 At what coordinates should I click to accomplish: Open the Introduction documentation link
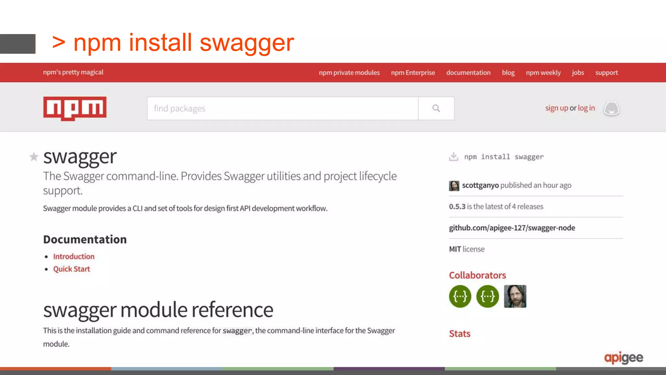pos(74,256)
